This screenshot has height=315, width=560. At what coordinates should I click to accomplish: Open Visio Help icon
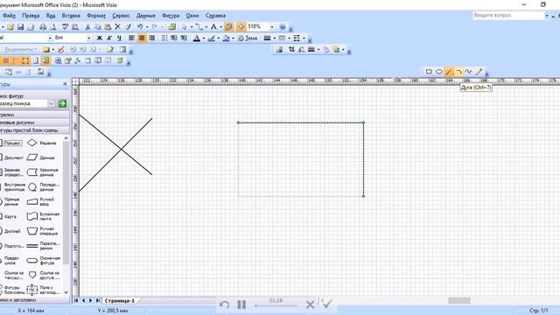click(x=283, y=27)
